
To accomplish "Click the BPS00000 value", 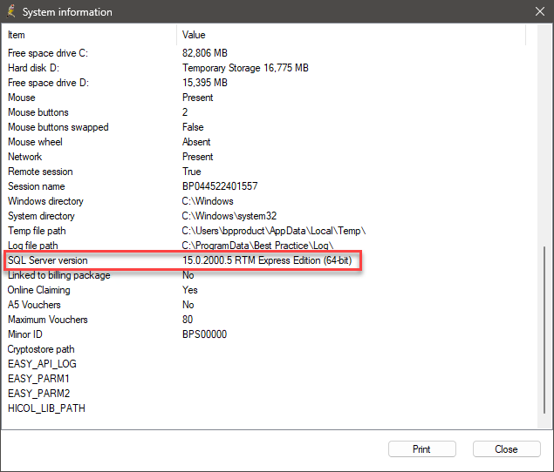I will point(204,334).
